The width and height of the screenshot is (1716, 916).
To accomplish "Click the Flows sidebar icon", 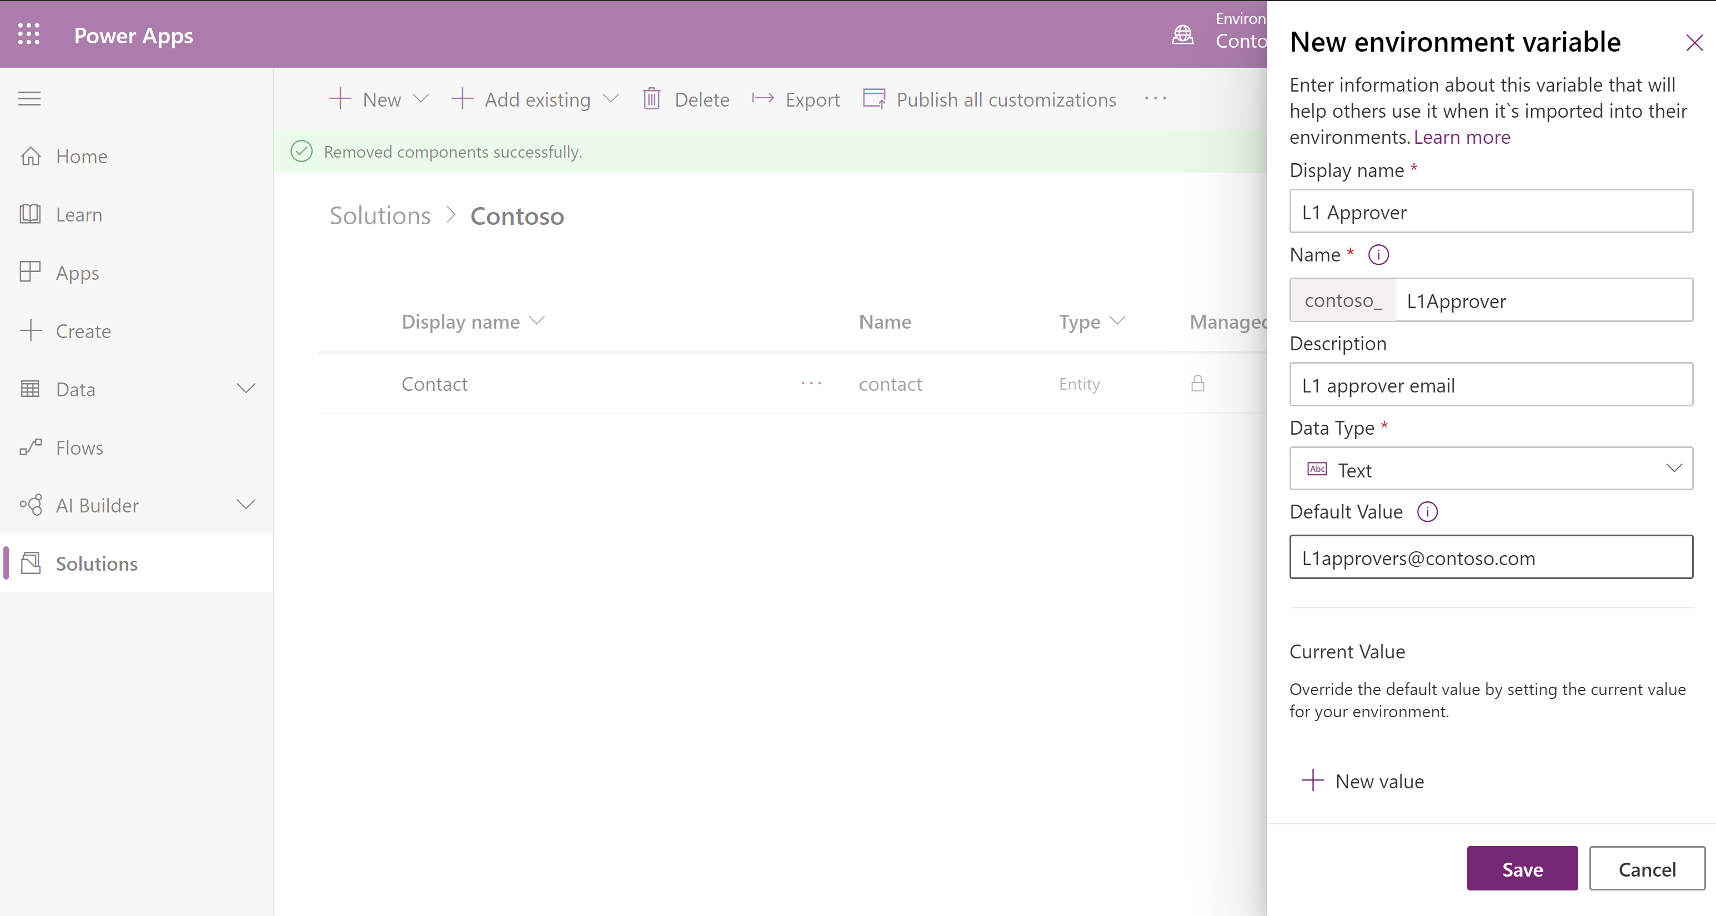I will click(31, 446).
